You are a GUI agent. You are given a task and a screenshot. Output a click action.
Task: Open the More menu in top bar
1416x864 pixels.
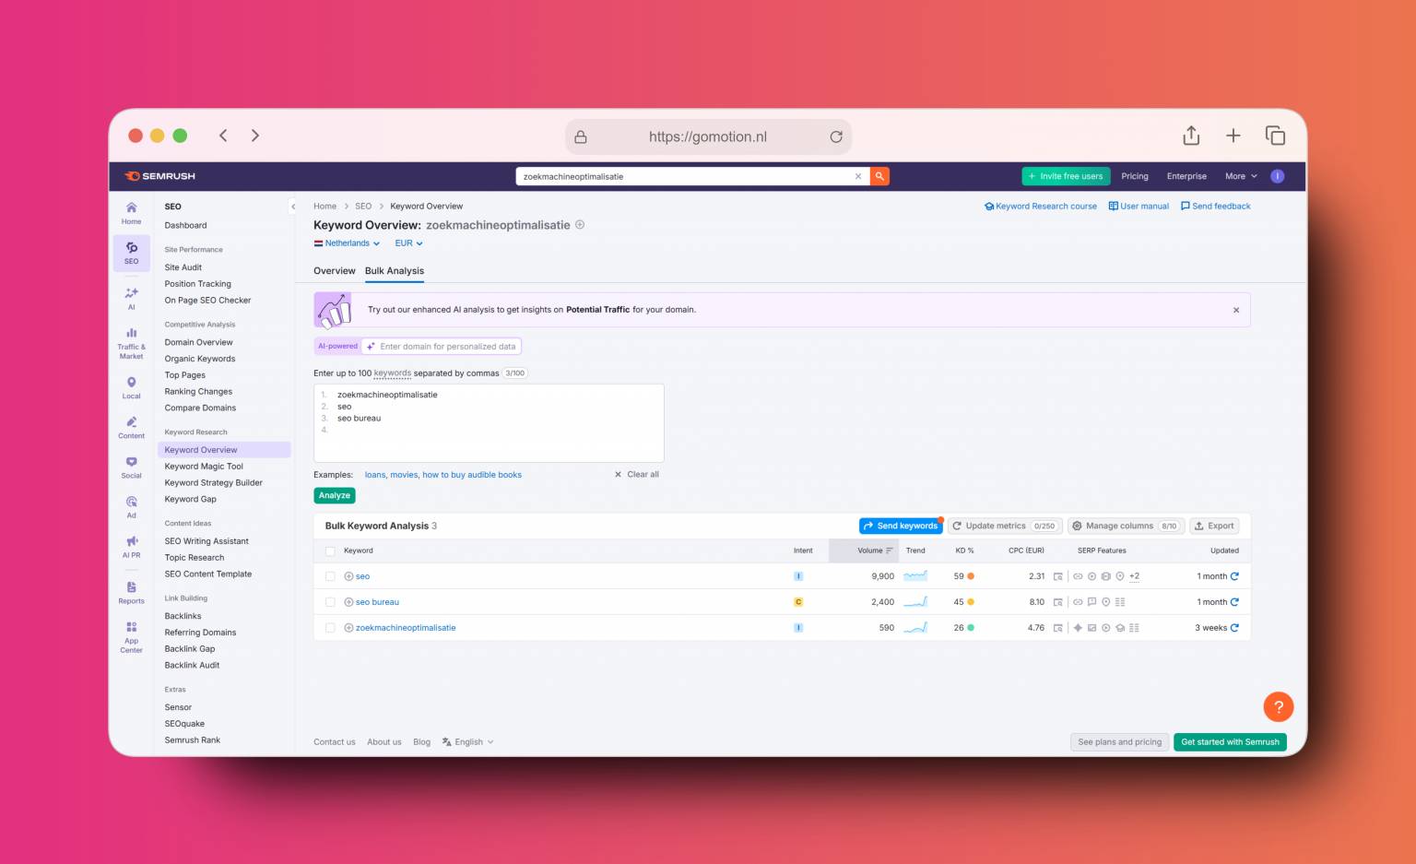1240,176
